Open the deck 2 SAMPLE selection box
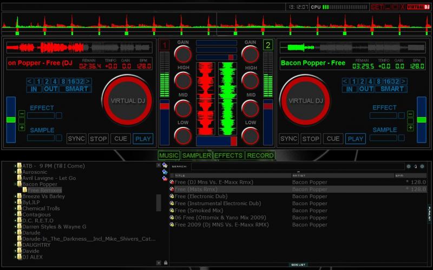The height and width of the screenshot is (270, 433). 383,138
